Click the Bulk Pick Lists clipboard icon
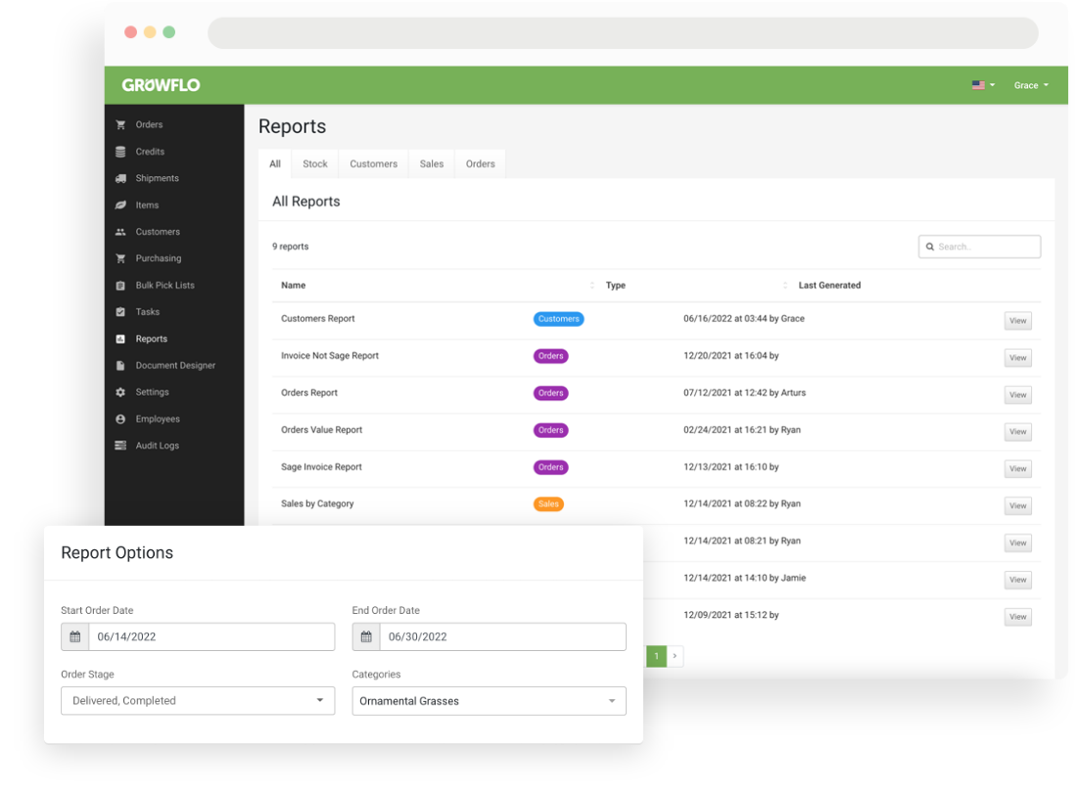 click(120, 285)
